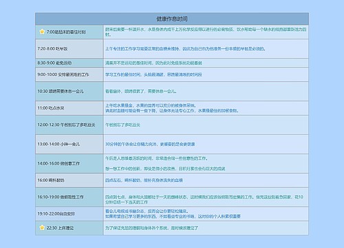344x248 pixels.
Task: Click the second description line in the 14:00-16:00 row
Action: 165,169
